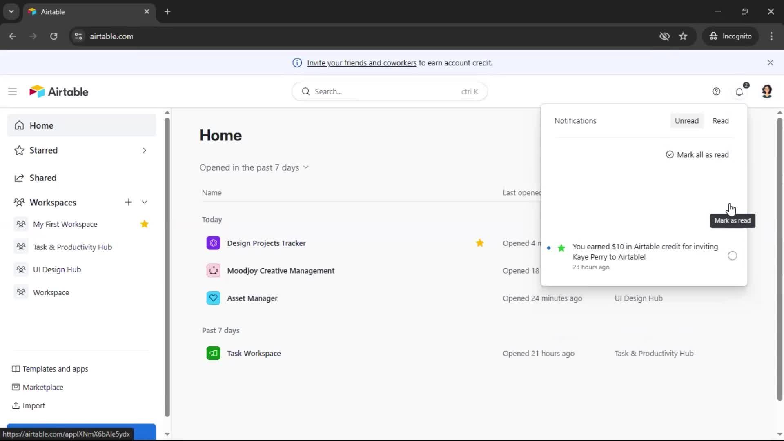784x441 pixels.
Task: Open the Marketplace link
Action: click(38, 387)
